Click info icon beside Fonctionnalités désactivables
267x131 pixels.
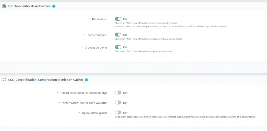pos(54,6)
